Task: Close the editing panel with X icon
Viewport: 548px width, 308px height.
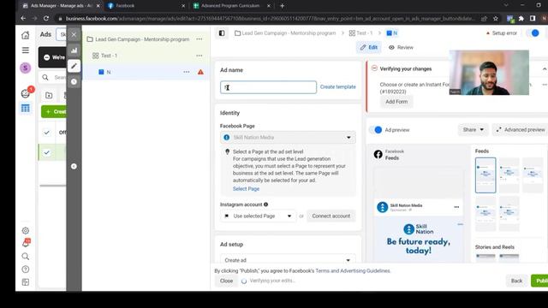Action: (x=74, y=34)
